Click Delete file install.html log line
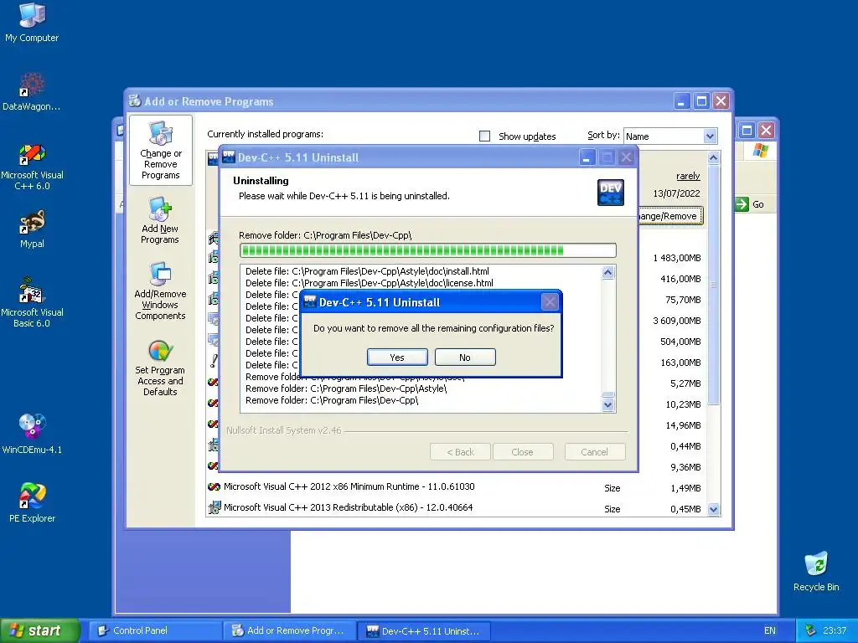The width and height of the screenshot is (858, 643). [367, 271]
